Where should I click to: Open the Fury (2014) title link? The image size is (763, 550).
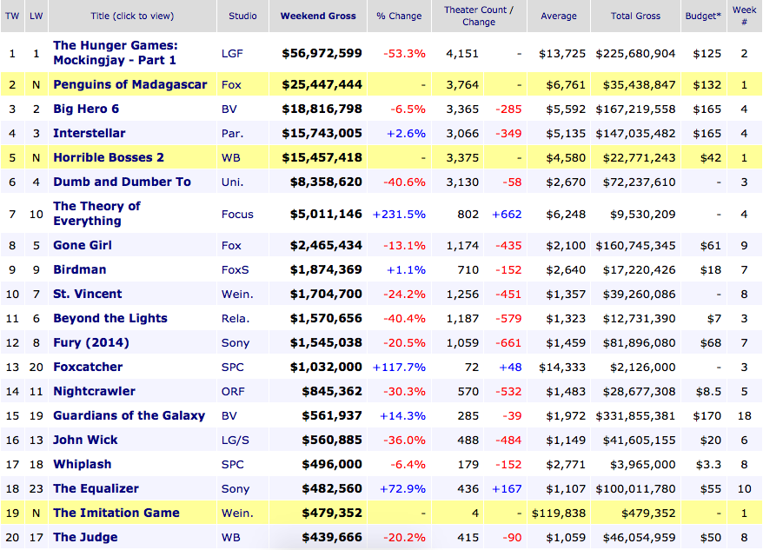click(x=91, y=342)
